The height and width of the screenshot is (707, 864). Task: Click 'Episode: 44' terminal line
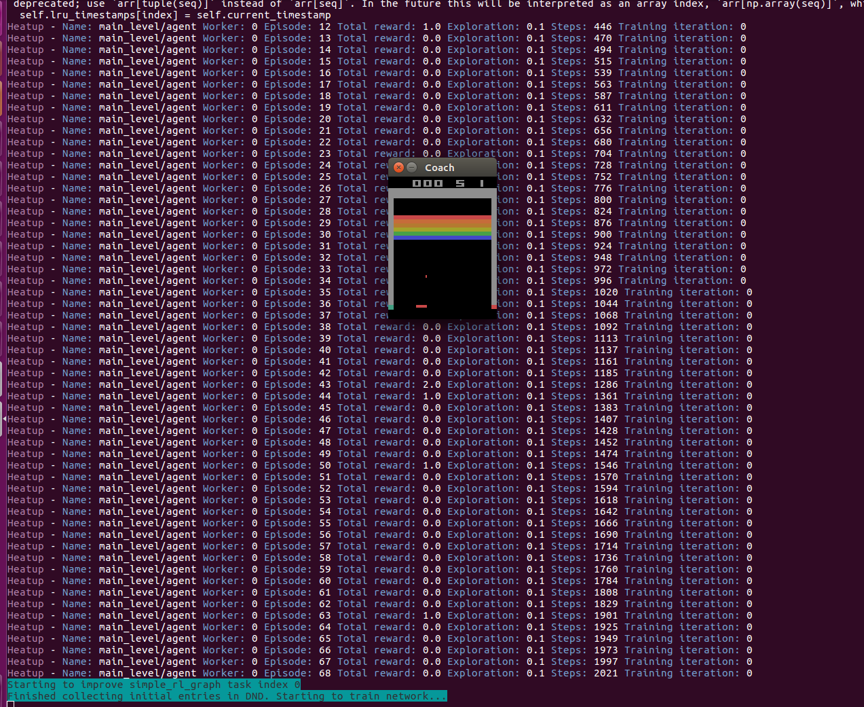pos(297,396)
